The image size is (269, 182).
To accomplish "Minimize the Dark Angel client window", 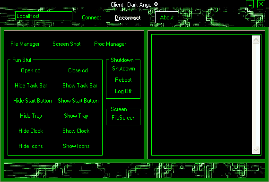I will 250,4.
